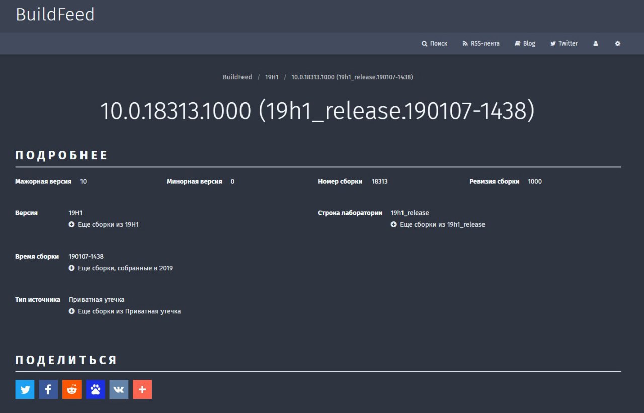Select the Время сборки value 190107-1438
Image resolution: width=644 pixels, height=413 pixels.
click(x=86, y=257)
